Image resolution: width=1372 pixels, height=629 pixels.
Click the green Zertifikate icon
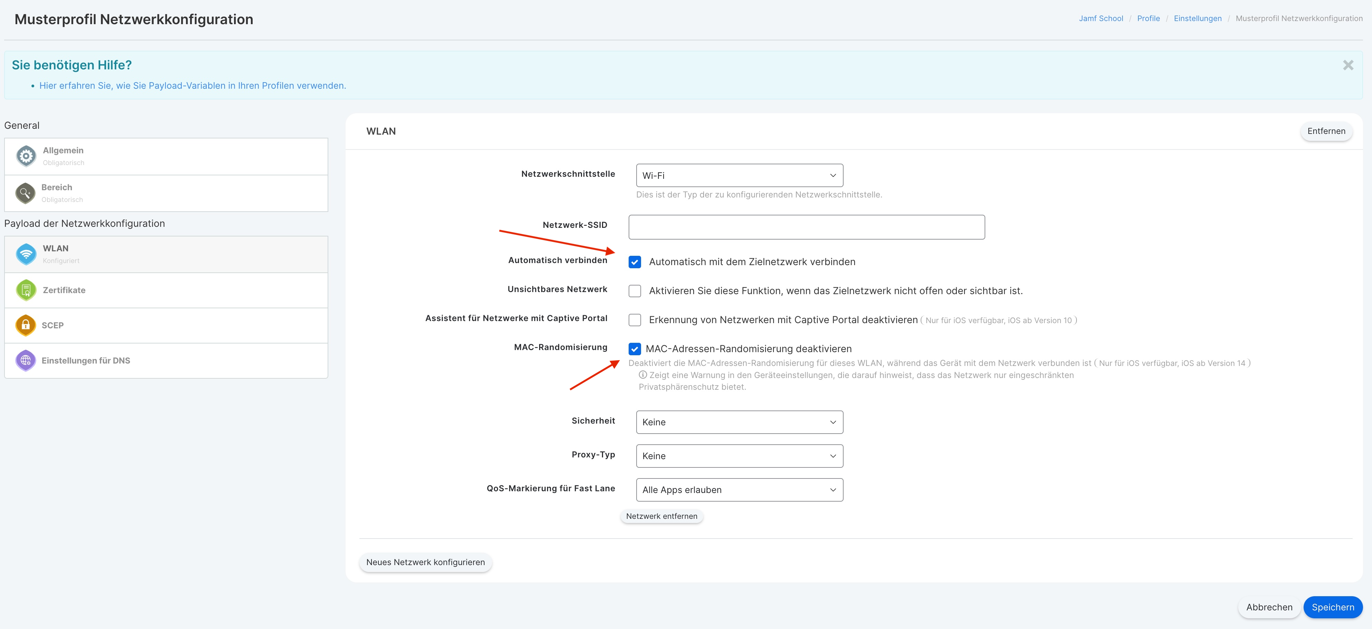pyautogui.click(x=26, y=290)
